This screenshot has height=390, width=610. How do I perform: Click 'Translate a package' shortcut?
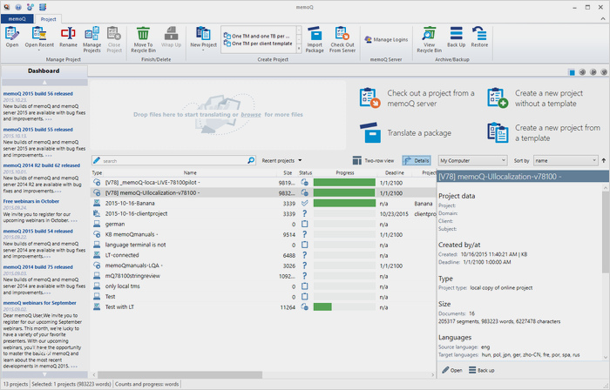[405, 133]
